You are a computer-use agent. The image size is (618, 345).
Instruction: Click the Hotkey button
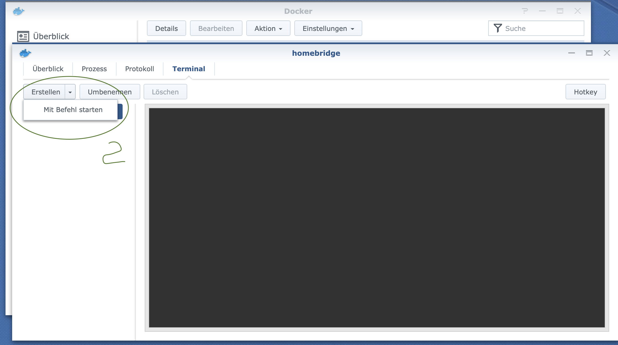[x=585, y=92]
